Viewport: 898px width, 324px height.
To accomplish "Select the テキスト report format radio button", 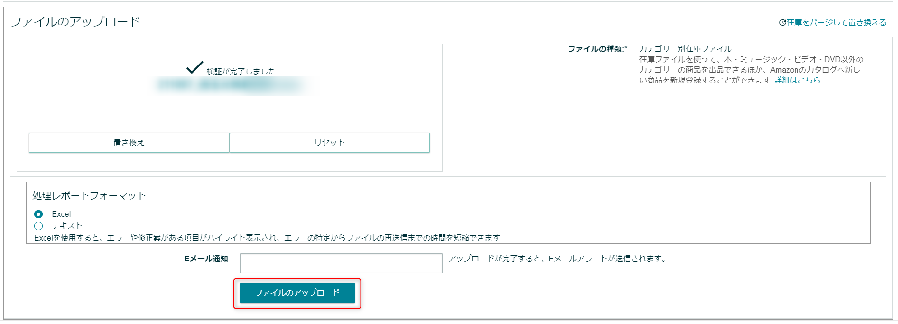I will 38,226.
